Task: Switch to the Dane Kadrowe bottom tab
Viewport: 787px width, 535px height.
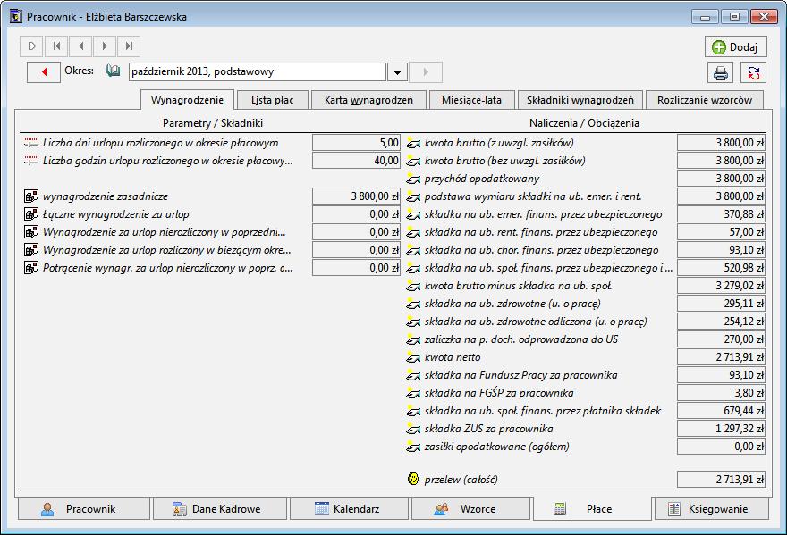Action: point(220,509)
